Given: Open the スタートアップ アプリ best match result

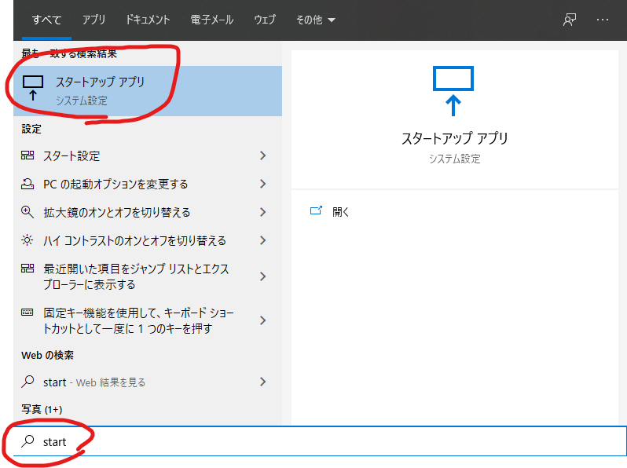Looking at the screenshot, I should click(148, 91).
